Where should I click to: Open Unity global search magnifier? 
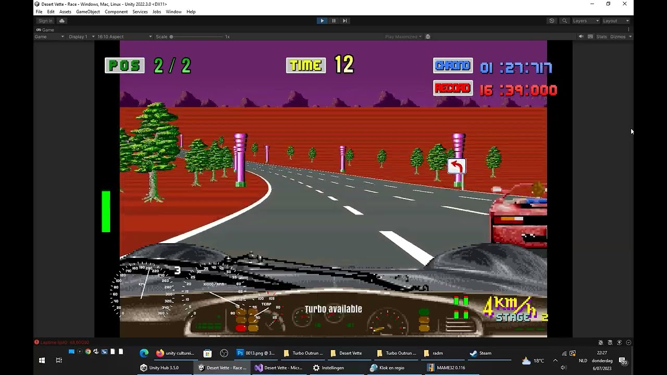coord(564,21)
